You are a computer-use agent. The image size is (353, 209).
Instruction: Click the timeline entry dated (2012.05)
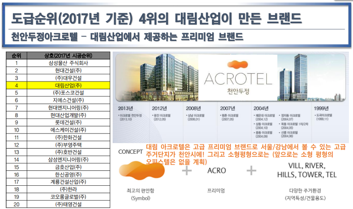click(161, 117)
